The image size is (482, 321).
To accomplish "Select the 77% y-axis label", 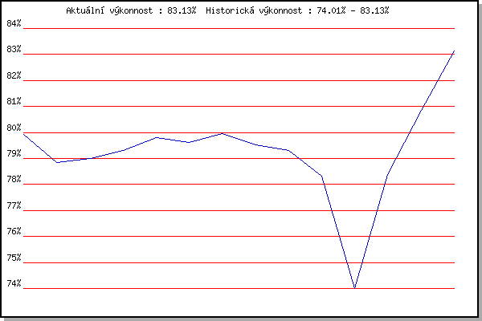I will [14, 206].
